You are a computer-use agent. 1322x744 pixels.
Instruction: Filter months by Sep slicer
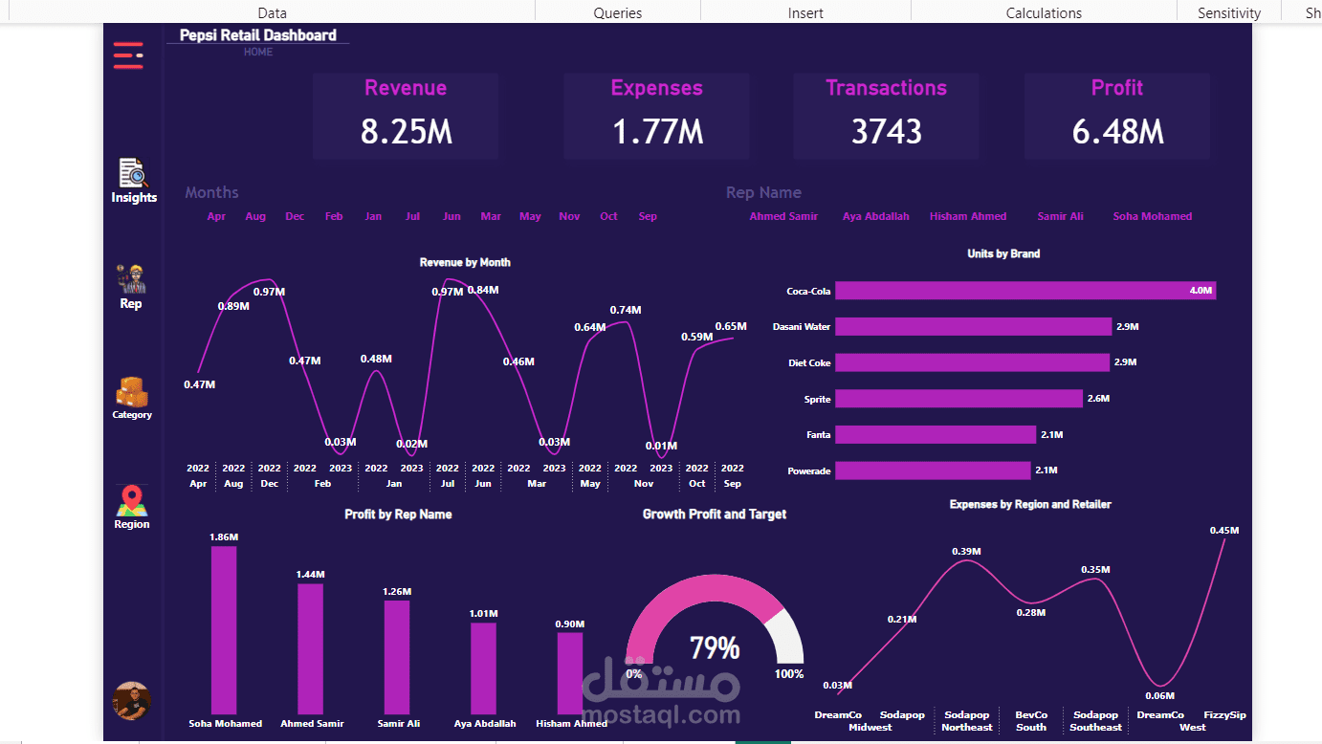pos(648,216)
